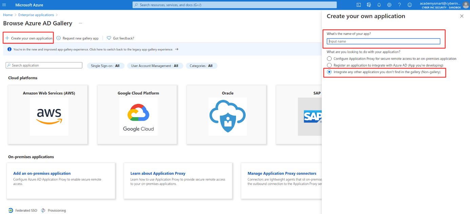
Task: Click the academysmart account email text
Action: pyautogui.click(x=440, y=3)
